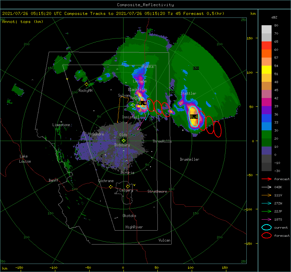Image resolution: width=291 pixels, height=272 pixels.
Task: Click the Airdrie city label
Action: (127, 173)
